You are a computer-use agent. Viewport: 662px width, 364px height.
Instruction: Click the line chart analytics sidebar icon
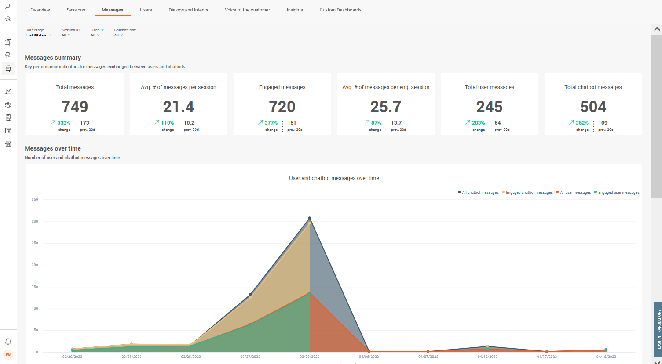(x=8, y=91)
